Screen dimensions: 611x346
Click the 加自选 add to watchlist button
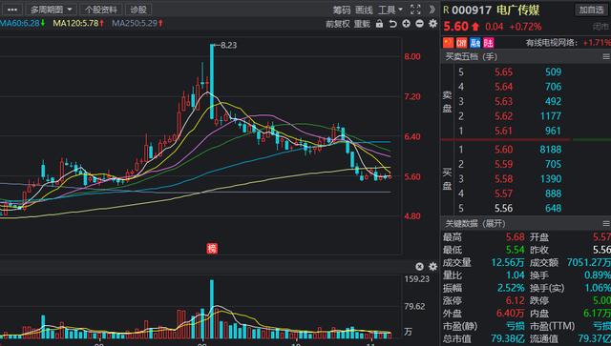click(x=591, y=10)
